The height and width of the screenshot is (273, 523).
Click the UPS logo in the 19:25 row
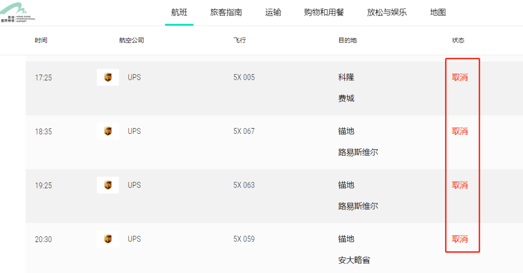(108, 185)
